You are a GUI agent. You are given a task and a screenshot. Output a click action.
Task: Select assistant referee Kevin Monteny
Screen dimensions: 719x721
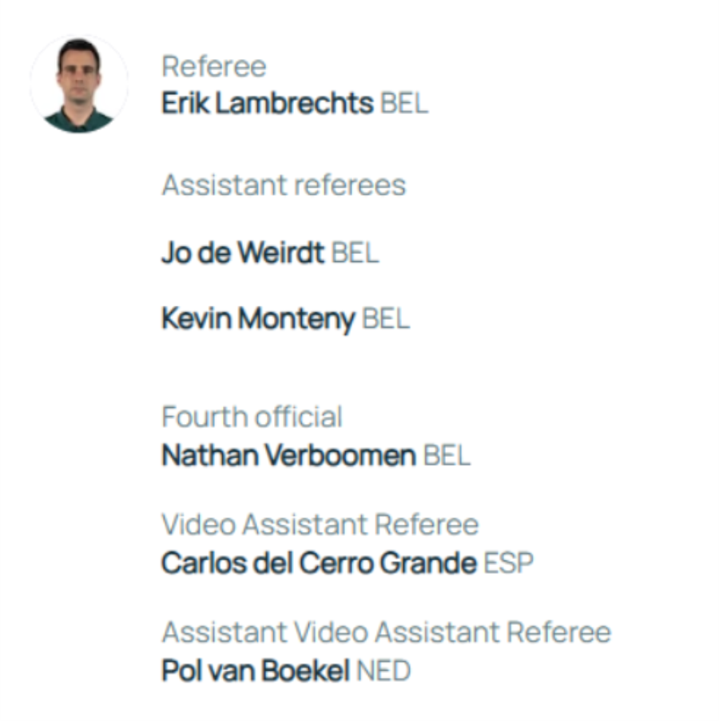pyautogui.click(x=257, y=319)
